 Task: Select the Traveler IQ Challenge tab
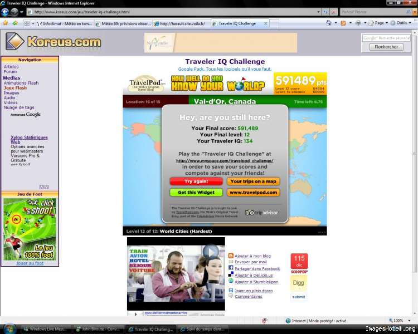[237, 23]
